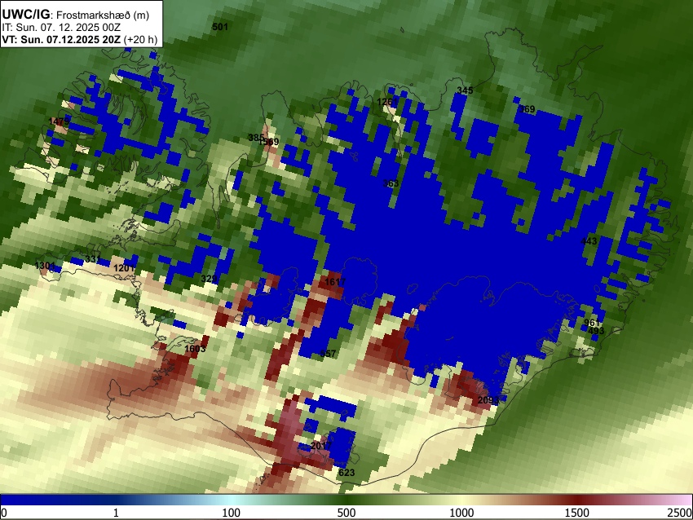Screen dimensions: 693x520
Task: Select the '1603' value label
Action: coord(195,349)
